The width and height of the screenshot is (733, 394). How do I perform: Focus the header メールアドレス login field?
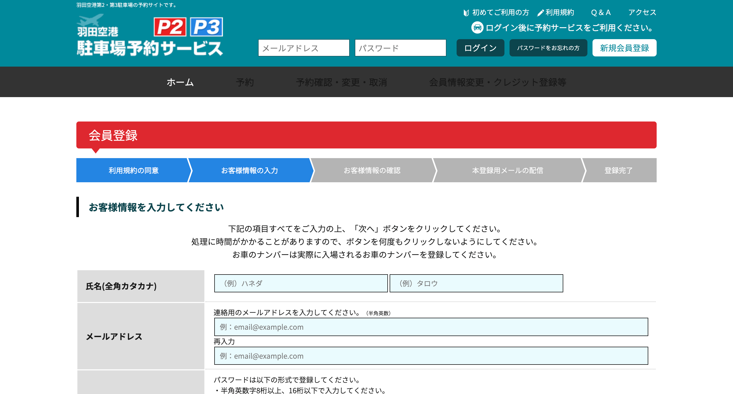(x=304, y=48)
